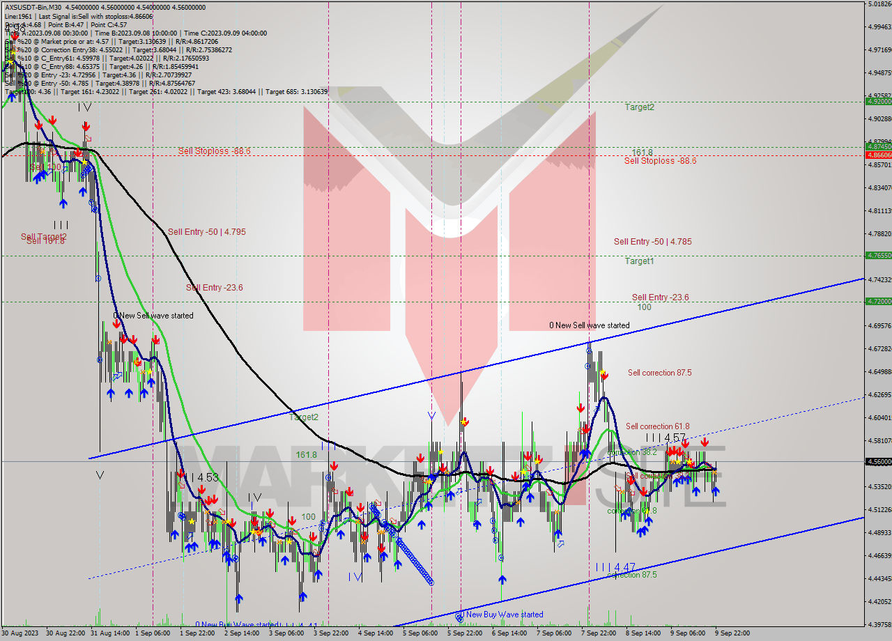
Task: Click the '7 Sep 22:00' time-axis label
Action: pyautogui.click(x=598, y=633)
